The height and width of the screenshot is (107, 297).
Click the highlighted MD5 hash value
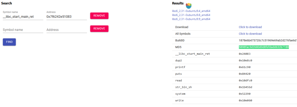point(264,47)
